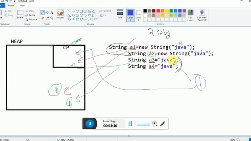Click the Crop button
The image size is (251, 141).
point(30,11)
